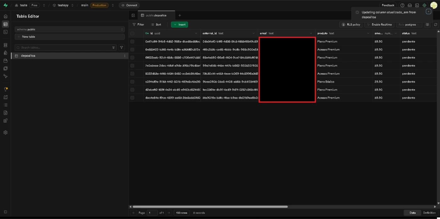Check the first row's checkbox
440x219 pixels.
[132, 42]
